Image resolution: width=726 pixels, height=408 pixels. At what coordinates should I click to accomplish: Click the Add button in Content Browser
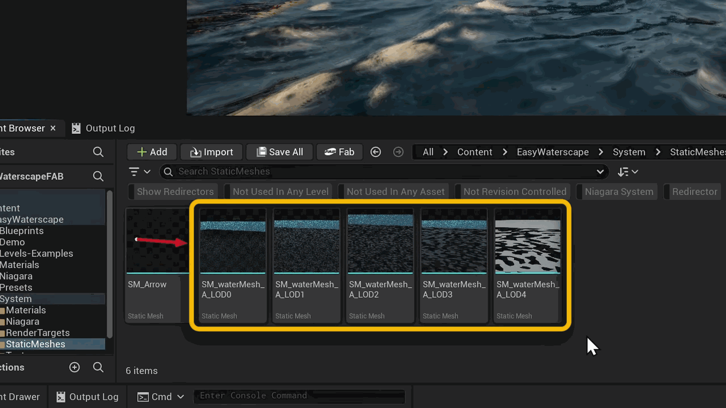pyautogui.click(x=152, y=152)
